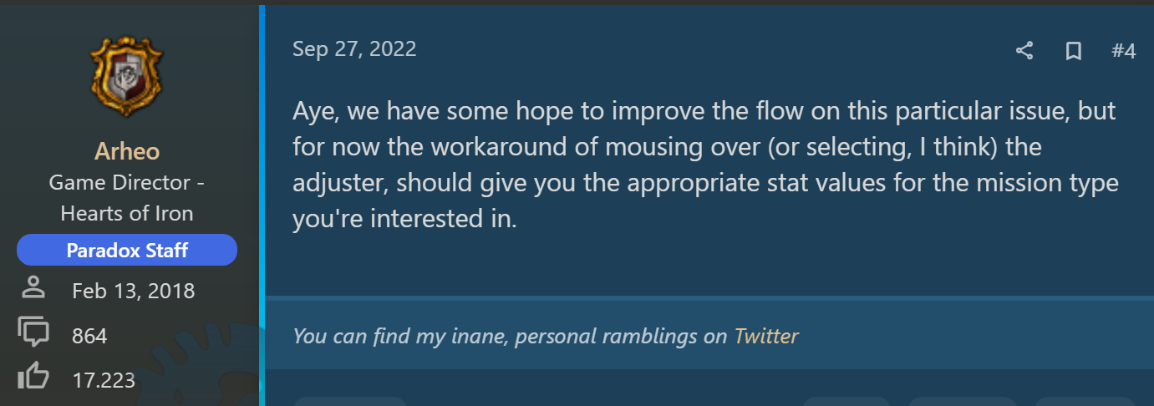This screenshot has height=406, width=1154.
Task: Click the person icon beside the join date
Action: coord(33,288)
